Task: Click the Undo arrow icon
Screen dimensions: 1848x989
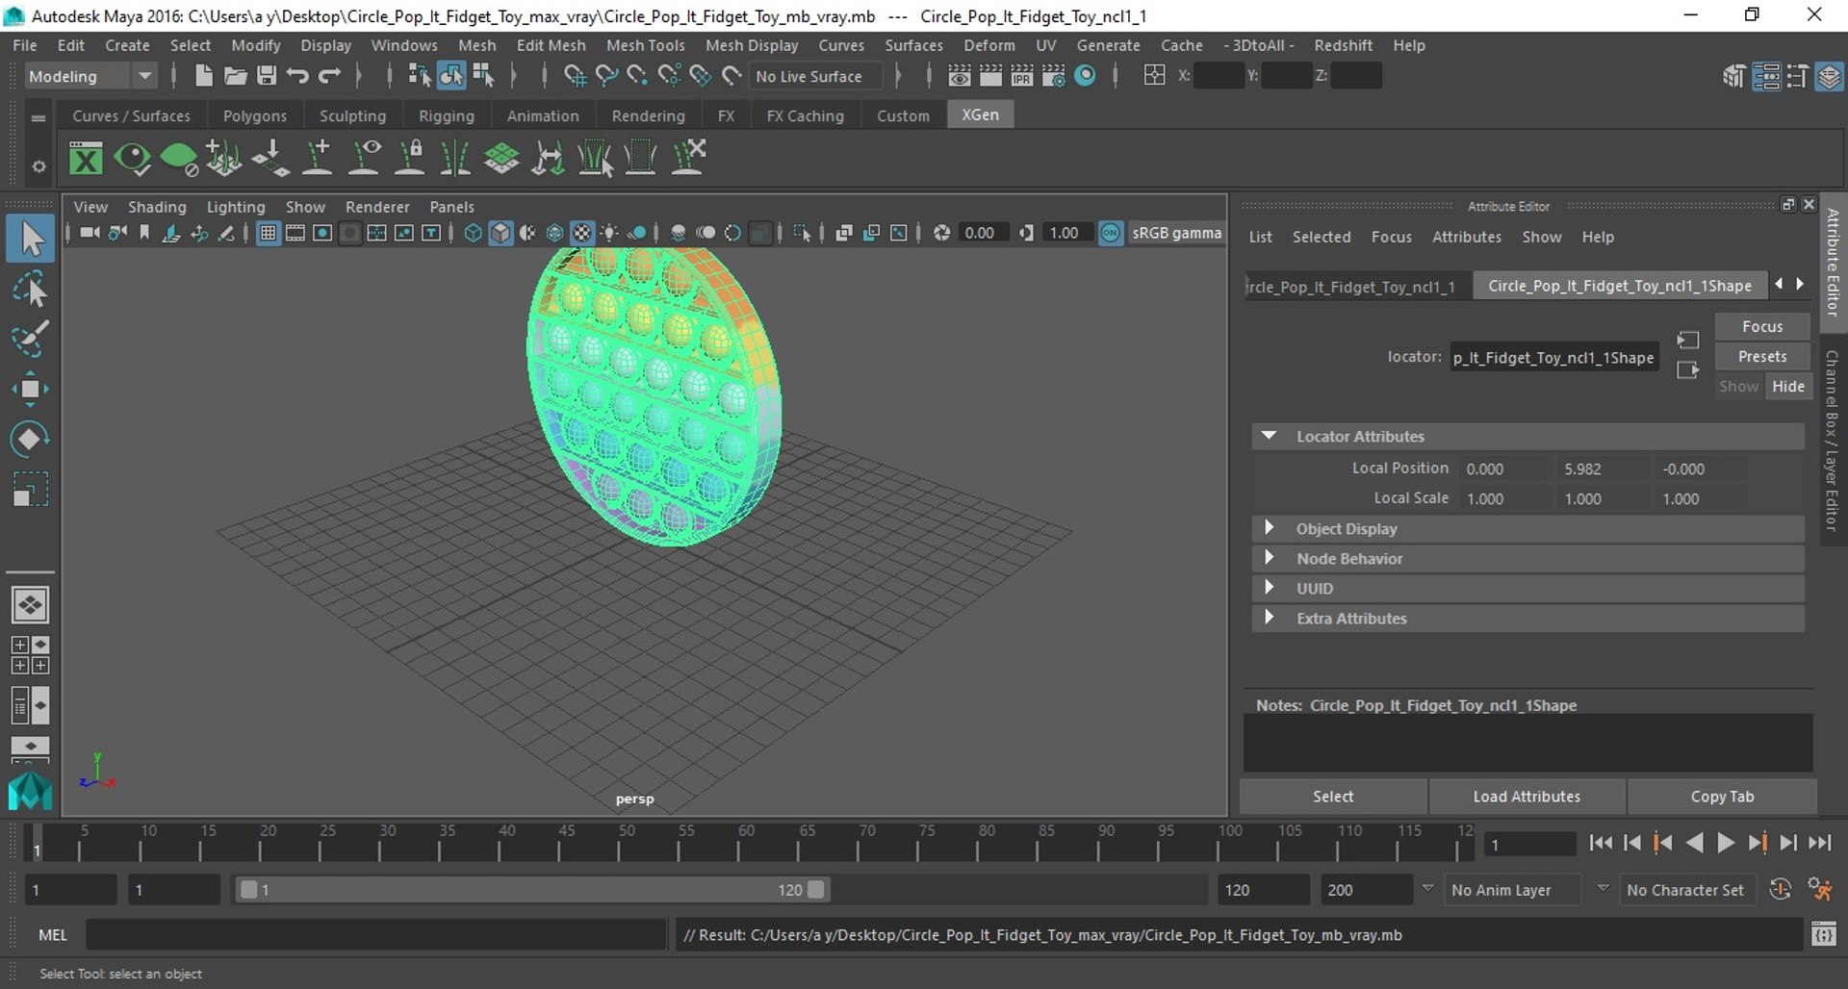Action: 297,75
